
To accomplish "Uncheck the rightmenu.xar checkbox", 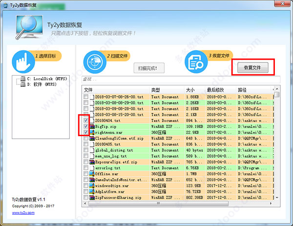I will click(x=86, y=132).
